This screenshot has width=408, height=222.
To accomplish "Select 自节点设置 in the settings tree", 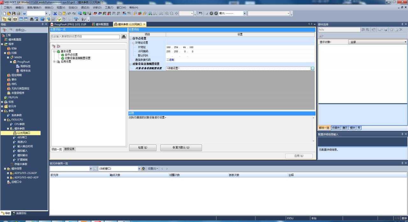I will click(x=71, y=55).
